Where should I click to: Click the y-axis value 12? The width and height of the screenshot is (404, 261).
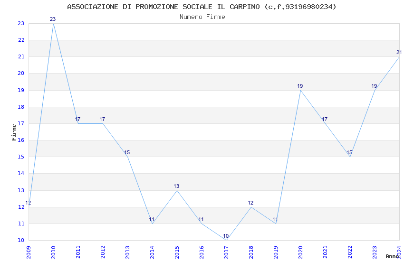click(21, 207)
